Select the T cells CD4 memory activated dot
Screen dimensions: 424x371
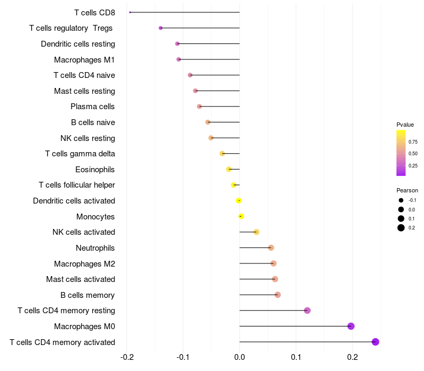pyautogui.click(x=376, y=342)
